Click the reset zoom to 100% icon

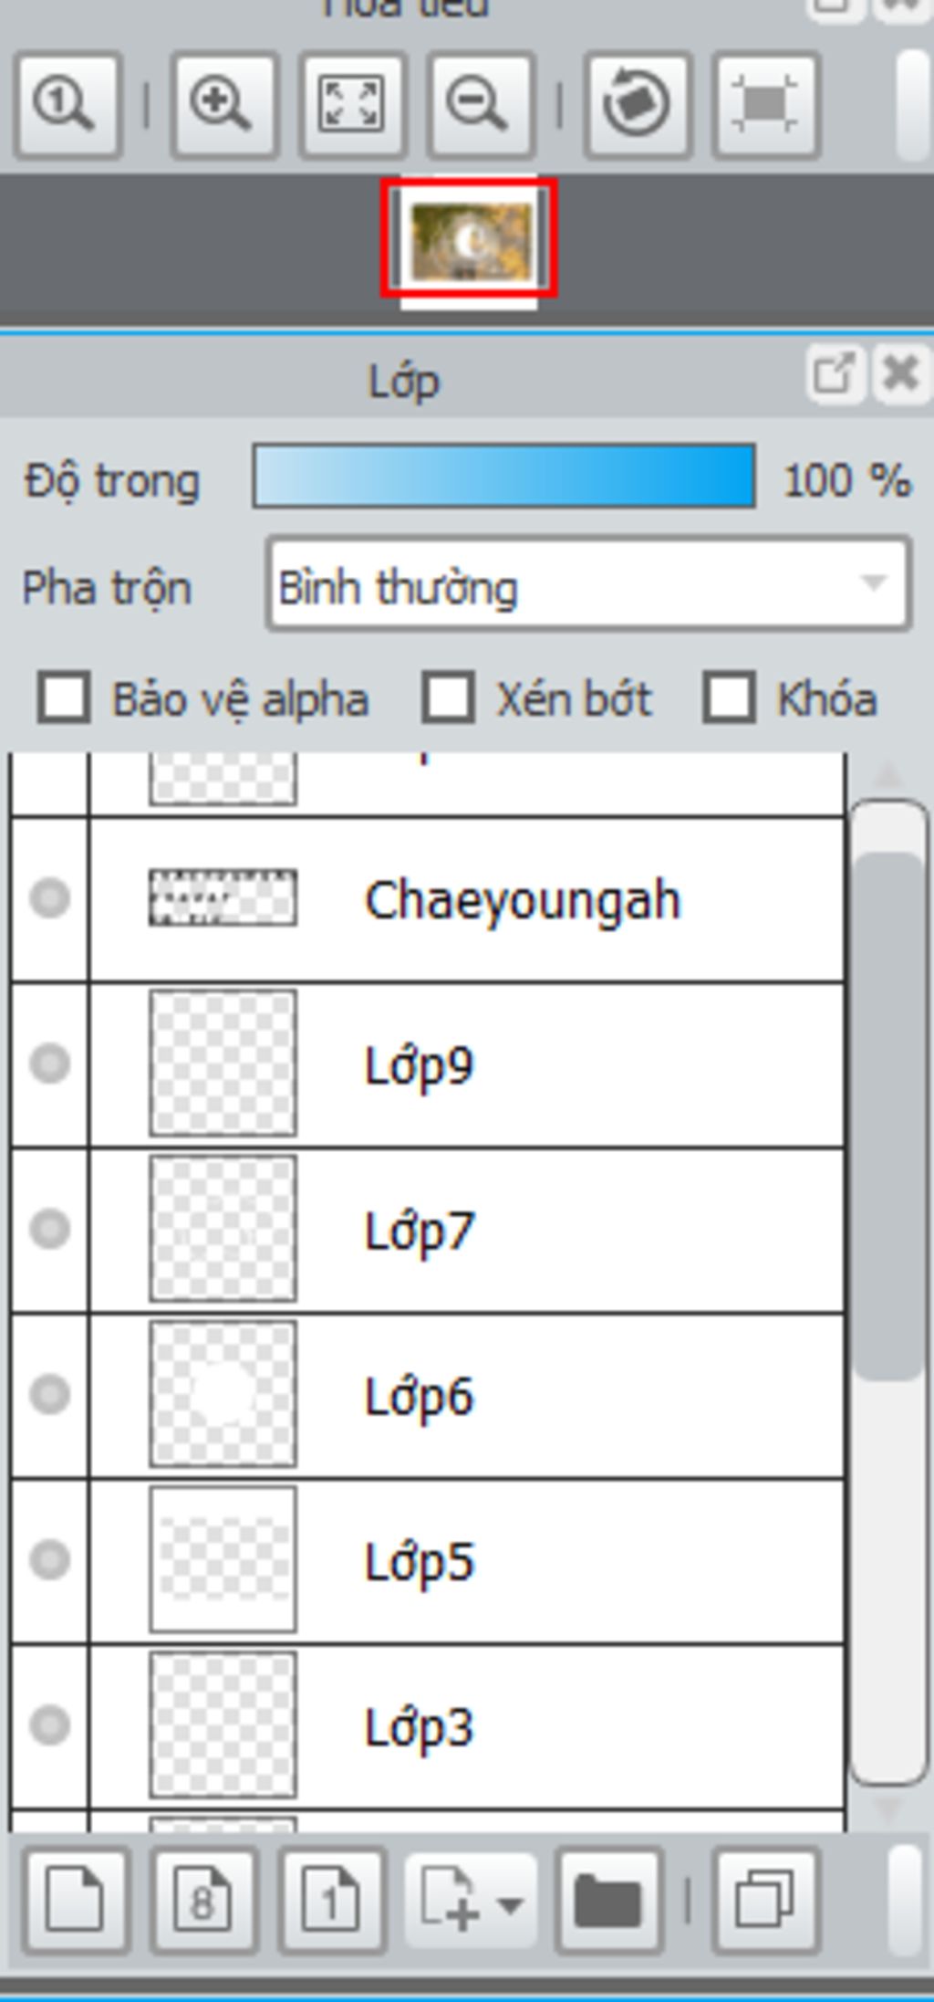[x=67, y=105]
